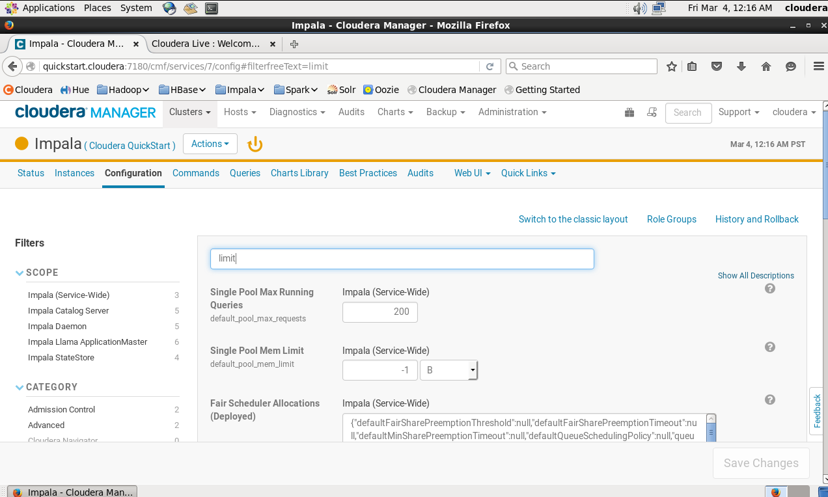Viewport: 828px width, 497px height.
Task: Launch web browser globe icon in panel
Action: pyautogui.click(x=169, y=8)
